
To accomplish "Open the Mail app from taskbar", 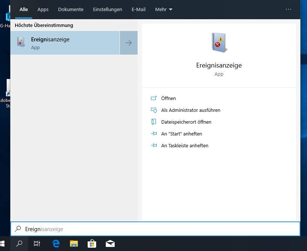I will (x=110, y=244).
